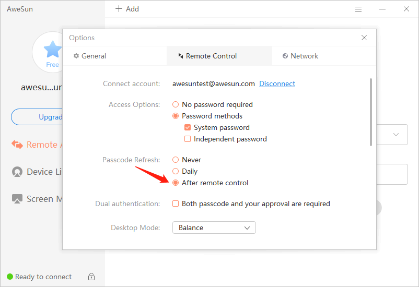Click the Connect account label

132,83
